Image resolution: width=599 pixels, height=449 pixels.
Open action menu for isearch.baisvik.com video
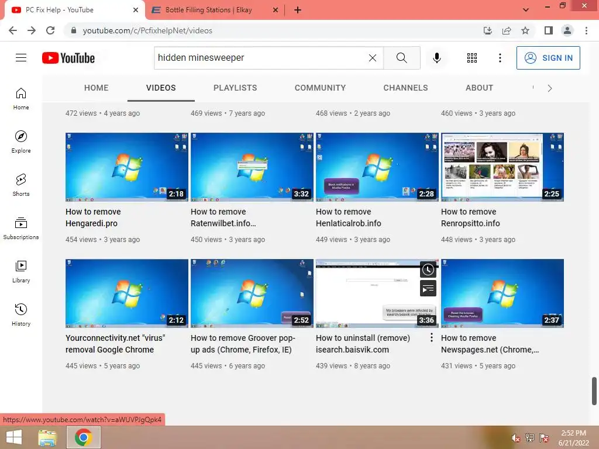click(x=431, y=337)
